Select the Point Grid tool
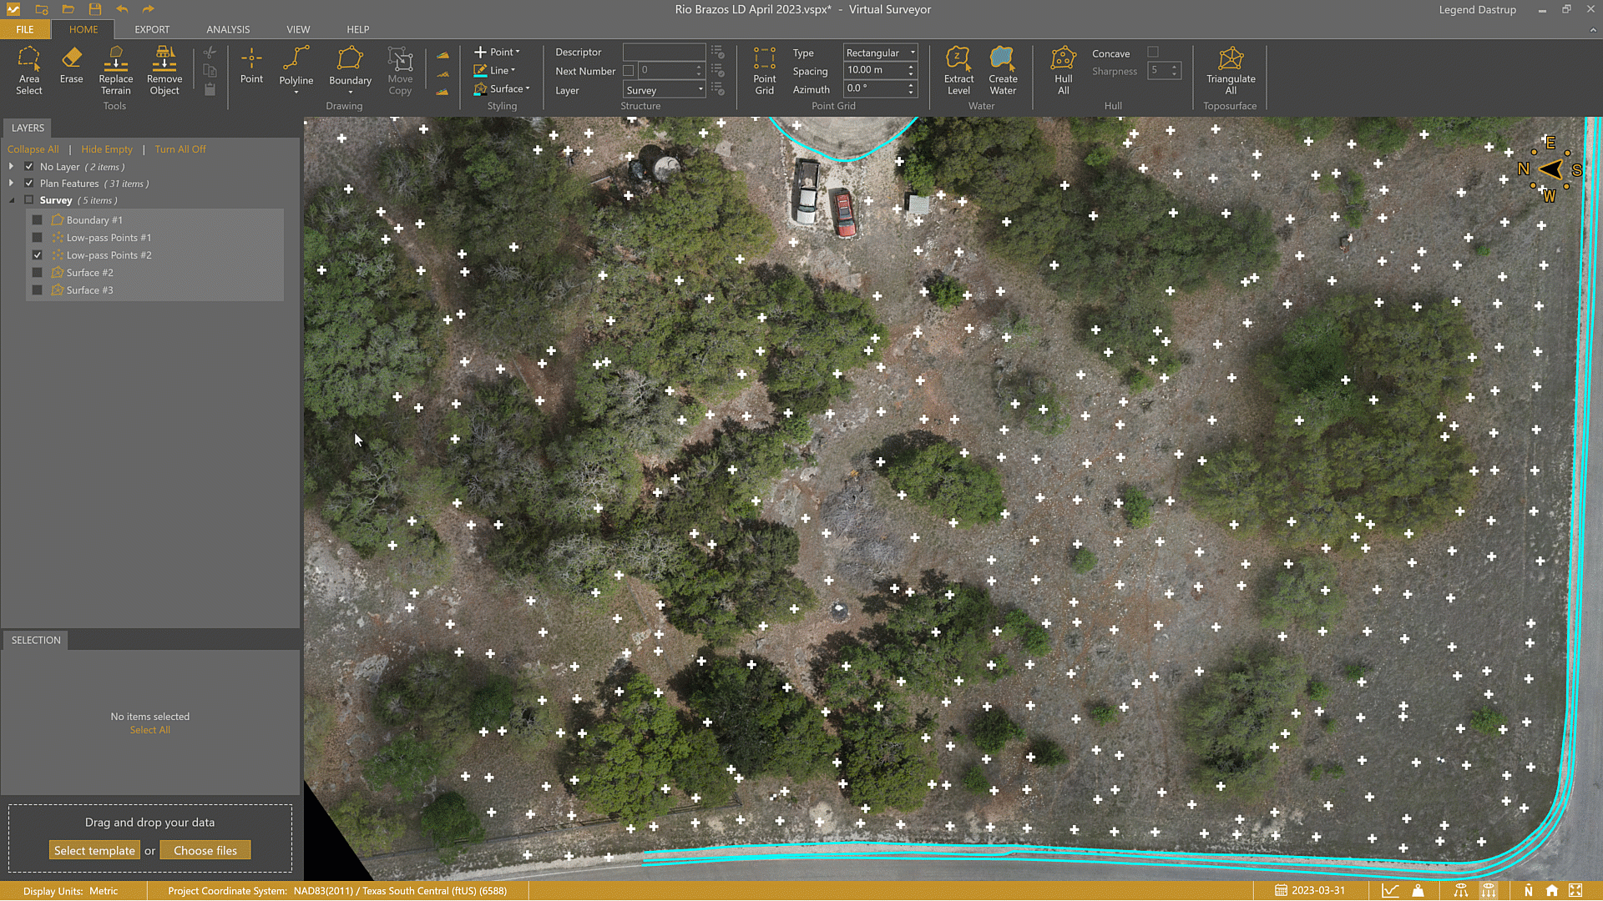The width and height of the screenshot is (1603, 901). pos(764,70)
